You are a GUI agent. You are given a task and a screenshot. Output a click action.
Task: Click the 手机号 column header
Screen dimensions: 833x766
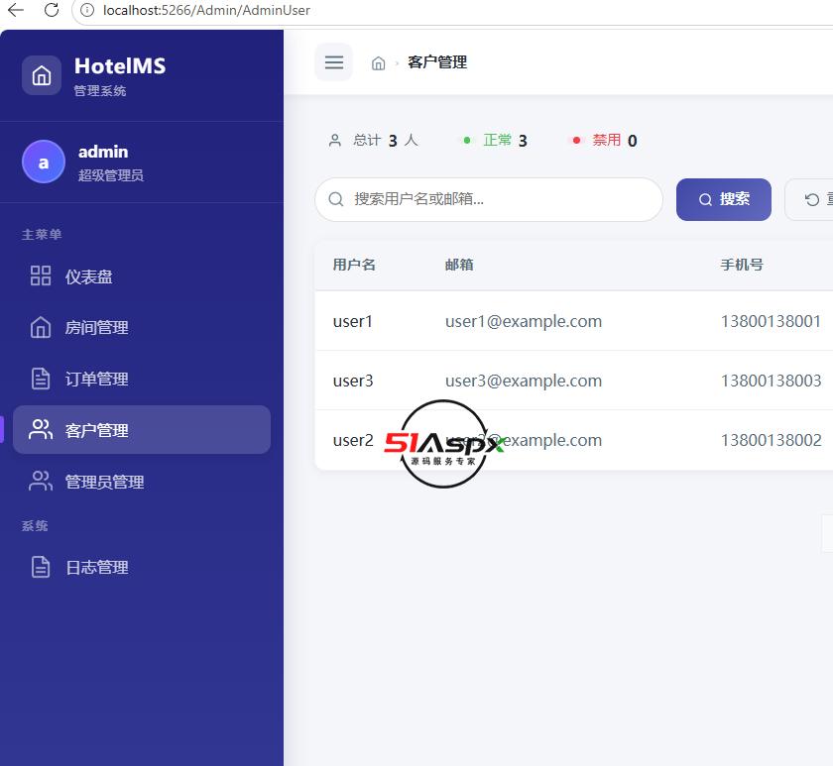(742, 265)
